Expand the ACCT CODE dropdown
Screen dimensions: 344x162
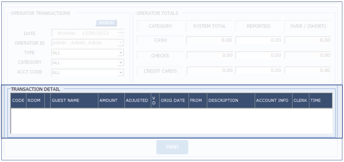[120, 73]
